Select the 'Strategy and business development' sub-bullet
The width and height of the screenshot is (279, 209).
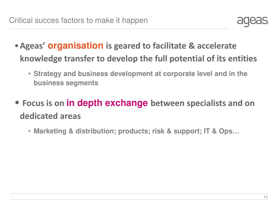pyautogui.click(x=140, y=78)
